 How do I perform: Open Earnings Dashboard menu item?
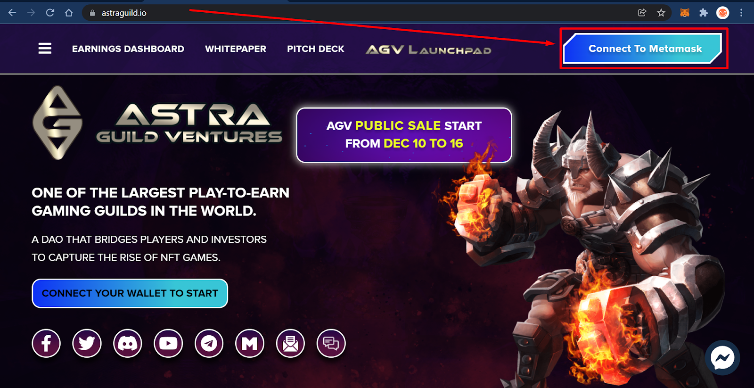[x=128, y=49]
